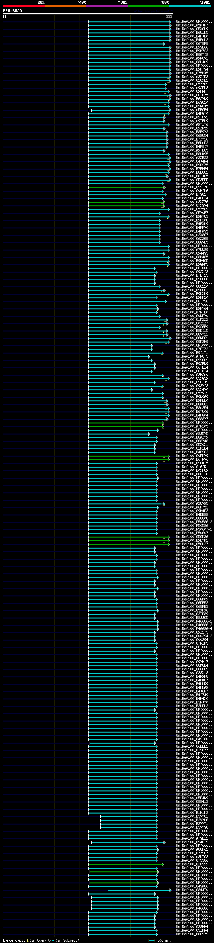This screenshot has width=214, height=943.
Task: Open hit UniRef100_Q75HX5
Action: pos(192,73)
